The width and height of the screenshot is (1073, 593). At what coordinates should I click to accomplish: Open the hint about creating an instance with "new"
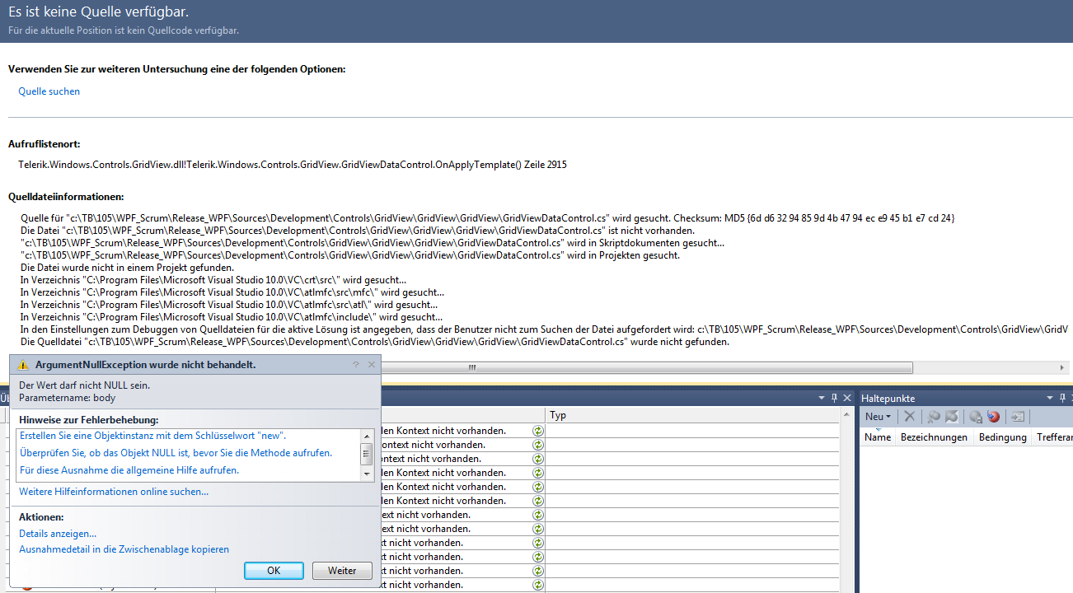coord(153,435)
